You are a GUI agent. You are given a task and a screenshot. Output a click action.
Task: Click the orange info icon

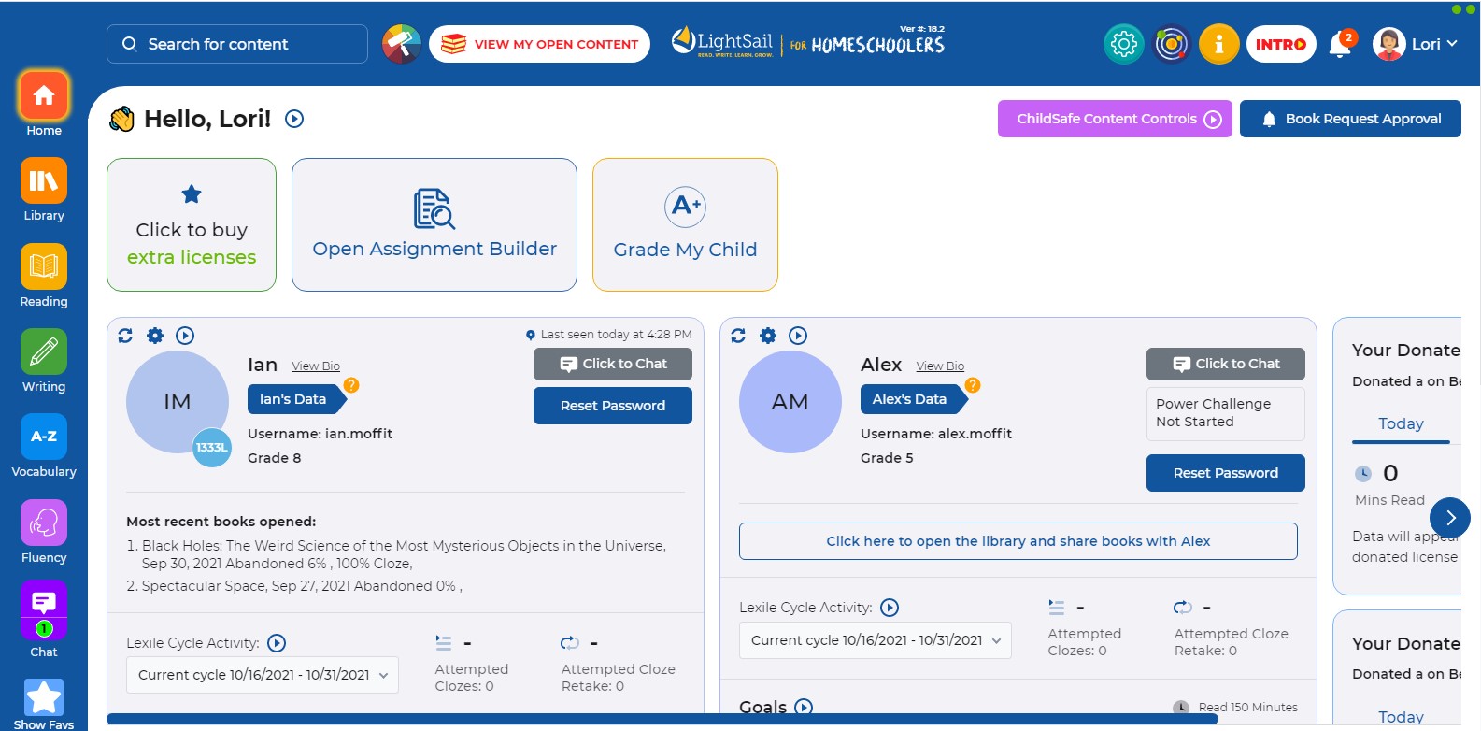pyautogui.click(x=1218, y=44)
